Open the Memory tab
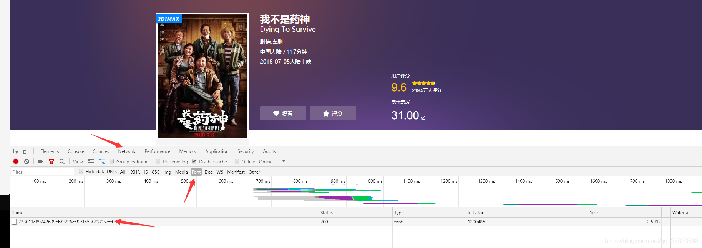 point(188,151)
